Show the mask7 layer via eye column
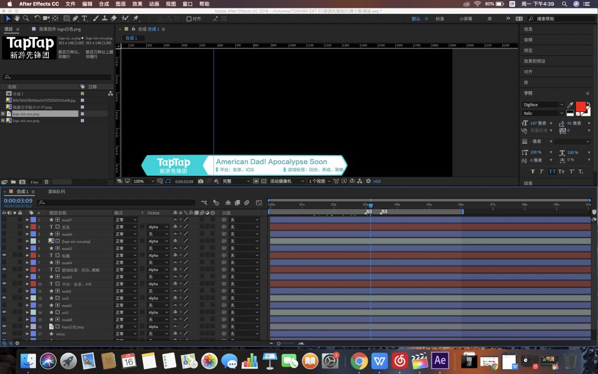This screenshot has width=598, height=374. click(x=4, y=220)
